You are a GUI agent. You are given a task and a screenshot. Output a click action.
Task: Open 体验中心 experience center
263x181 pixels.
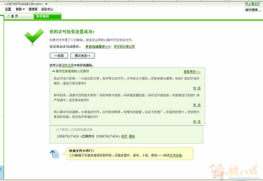tap(47, 9)
